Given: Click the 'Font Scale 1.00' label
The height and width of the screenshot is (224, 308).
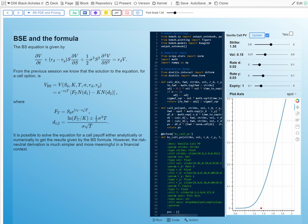Looking at the screenshot, I should [x=155, y=13].
